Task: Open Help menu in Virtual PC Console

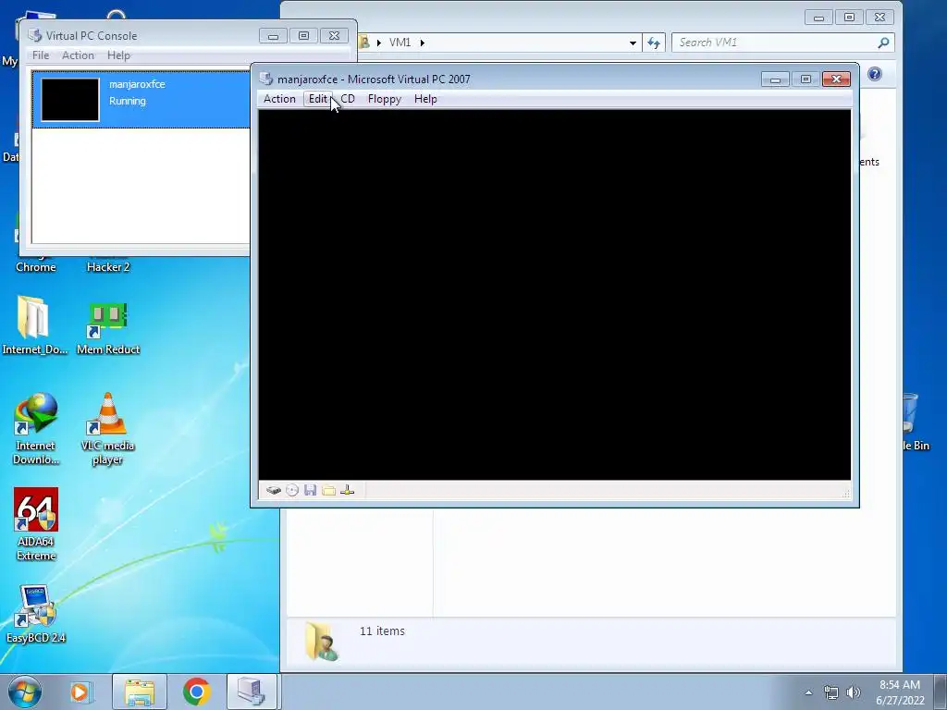Action: pyautogui.click(x=118, y=55)
